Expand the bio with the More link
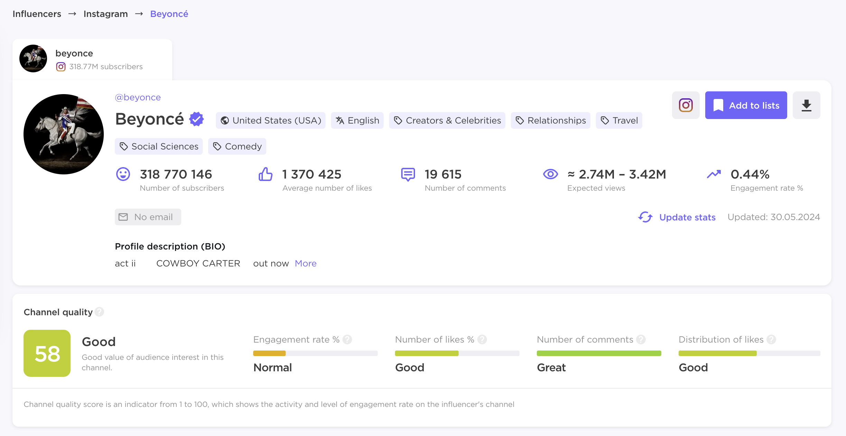The height and width of the screenshot is (436, 846). point(305,263)
